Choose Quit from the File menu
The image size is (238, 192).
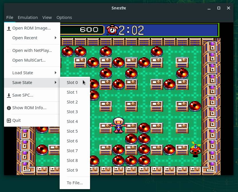pyautogui.click(x=32, y=120)
